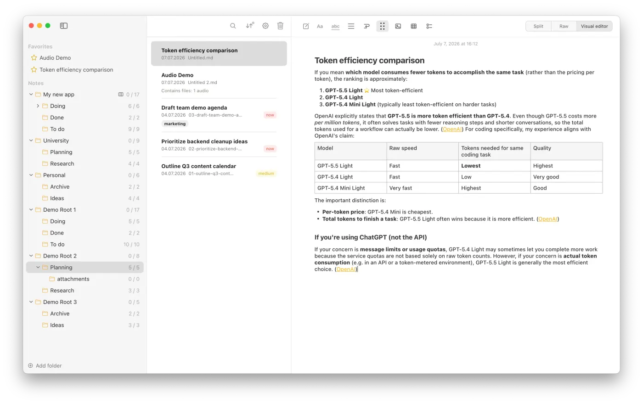Insert an image via picture icon
643x404 pixels.
[398, 26]
